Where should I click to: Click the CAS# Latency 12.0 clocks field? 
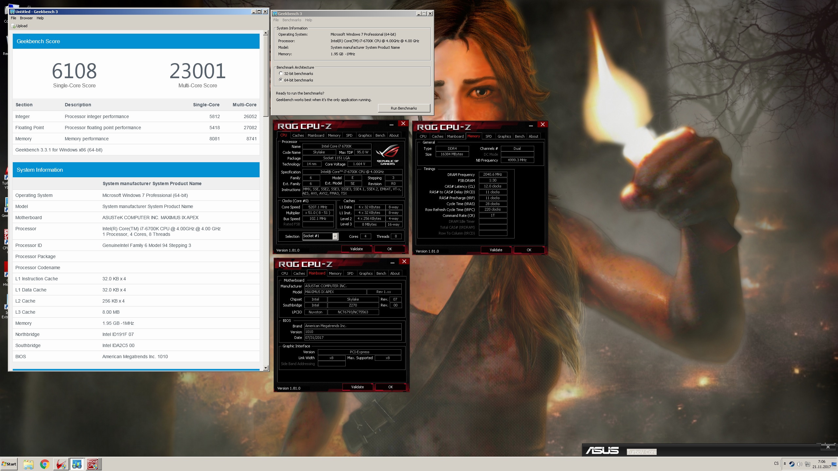pyautogui.click(x=493, y=186)
